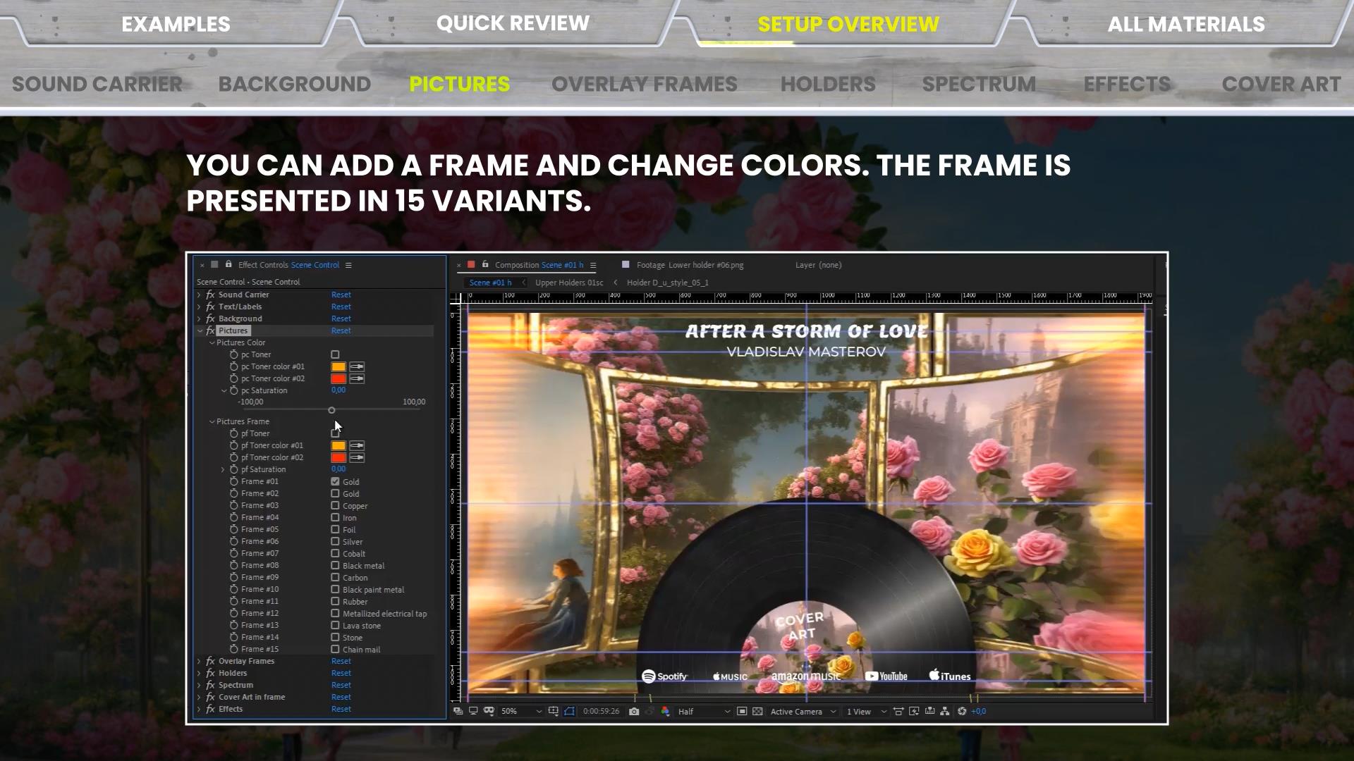The height and width of the screenshot is (761, 1354).
Task: Open the Effect Controls panel menu icon
Action: pyautogui.click(x=348, y=266)
